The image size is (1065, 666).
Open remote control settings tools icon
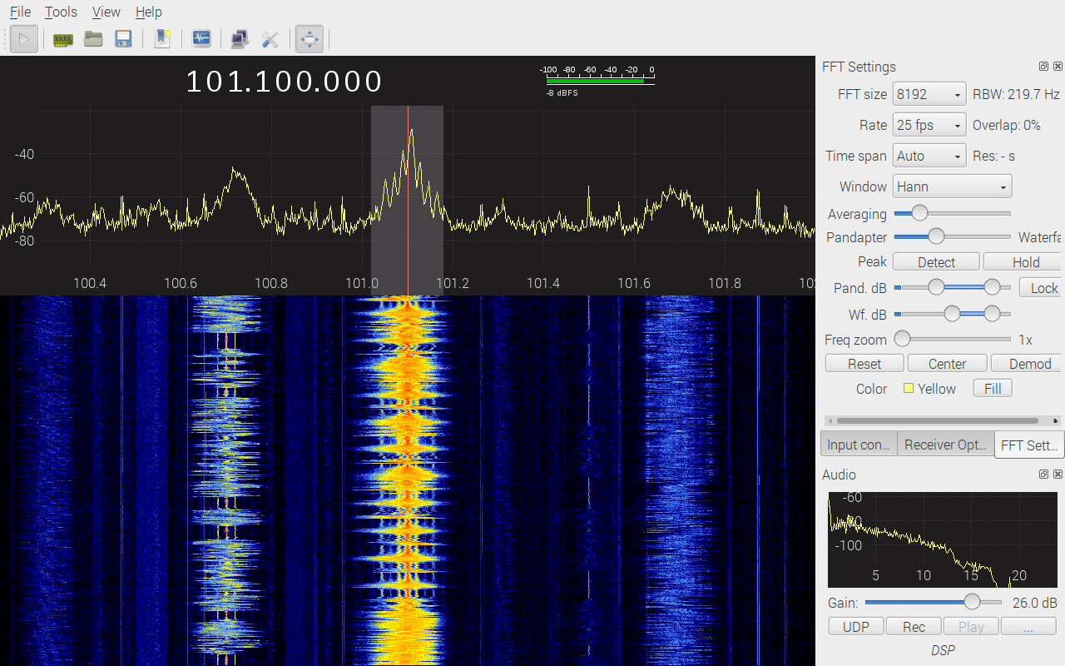click(270, 39)
